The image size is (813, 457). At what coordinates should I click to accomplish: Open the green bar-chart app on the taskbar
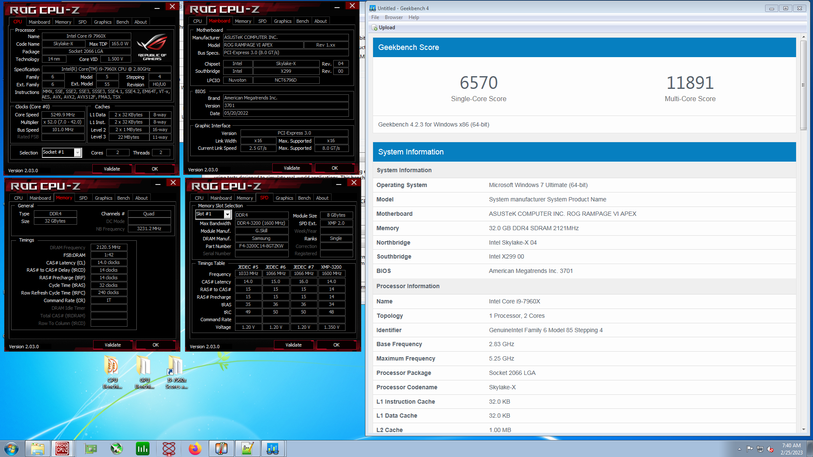(x=143, y=449)
